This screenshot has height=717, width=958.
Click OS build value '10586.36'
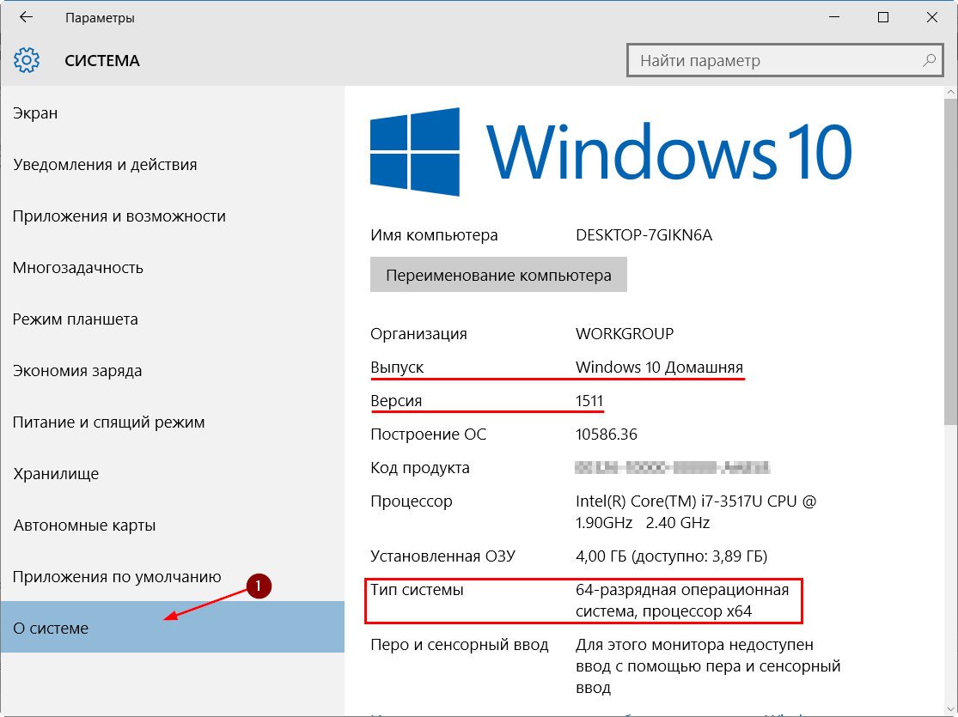pyautogui.click(x=606, y=434)
